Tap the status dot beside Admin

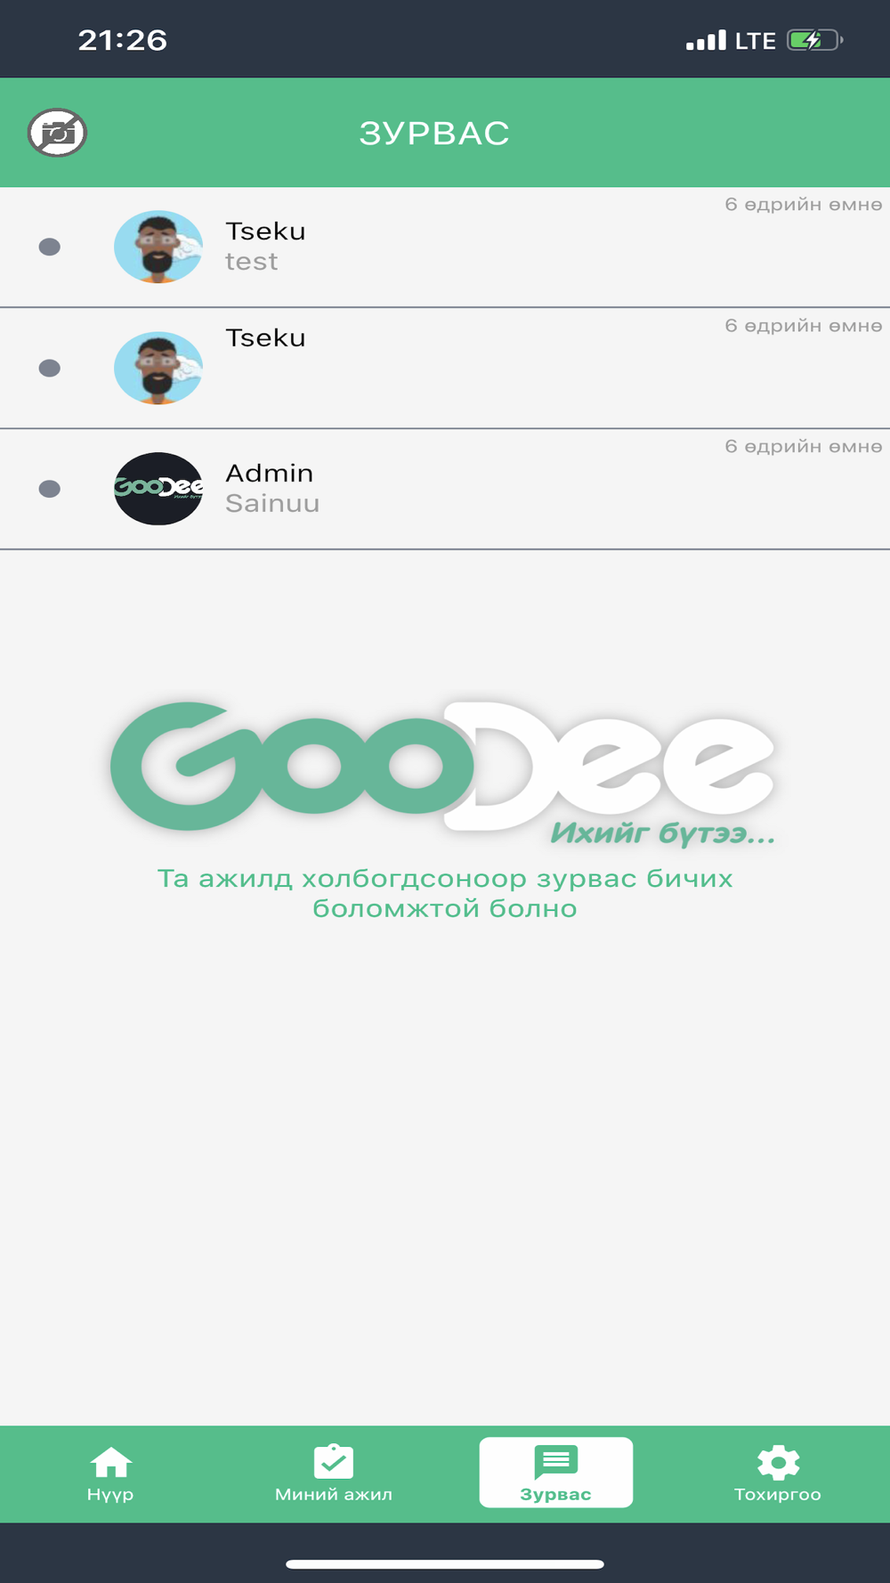tap(50, 489)
